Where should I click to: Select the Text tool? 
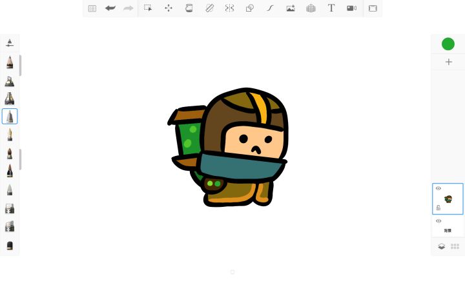coord(331,8)
